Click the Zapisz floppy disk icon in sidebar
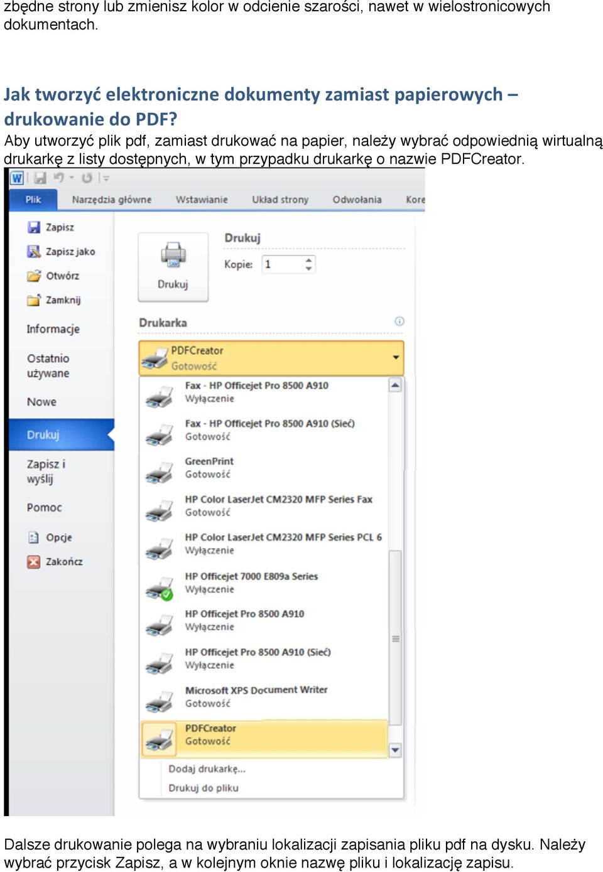 tap(34, 227)
